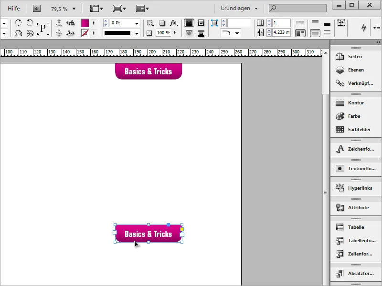The image size is (382, 286).
Task: Open the control panel flyout menu
Action: point(377,28)
